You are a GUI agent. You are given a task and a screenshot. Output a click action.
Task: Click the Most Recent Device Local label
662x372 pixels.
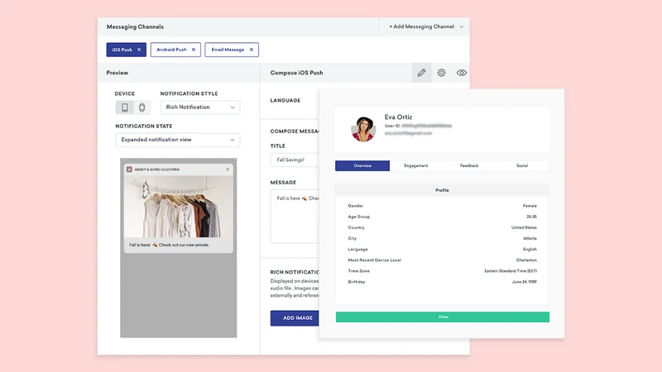375,260
